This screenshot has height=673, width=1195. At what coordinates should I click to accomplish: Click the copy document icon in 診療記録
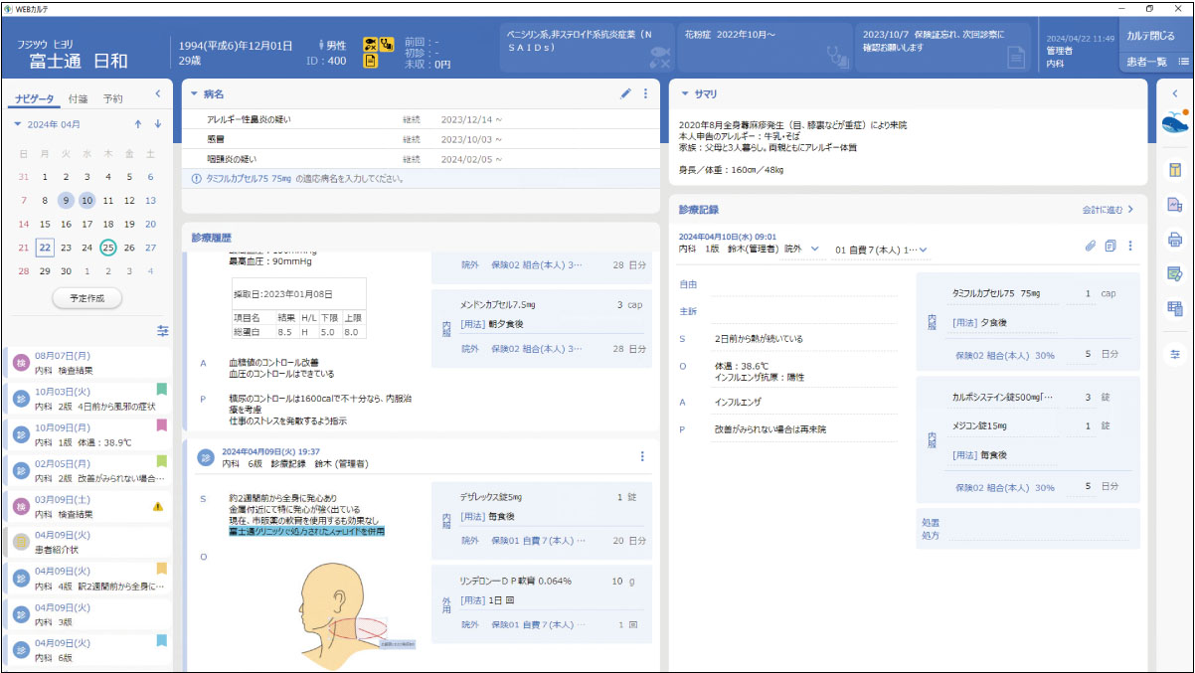pos(1110,247)
